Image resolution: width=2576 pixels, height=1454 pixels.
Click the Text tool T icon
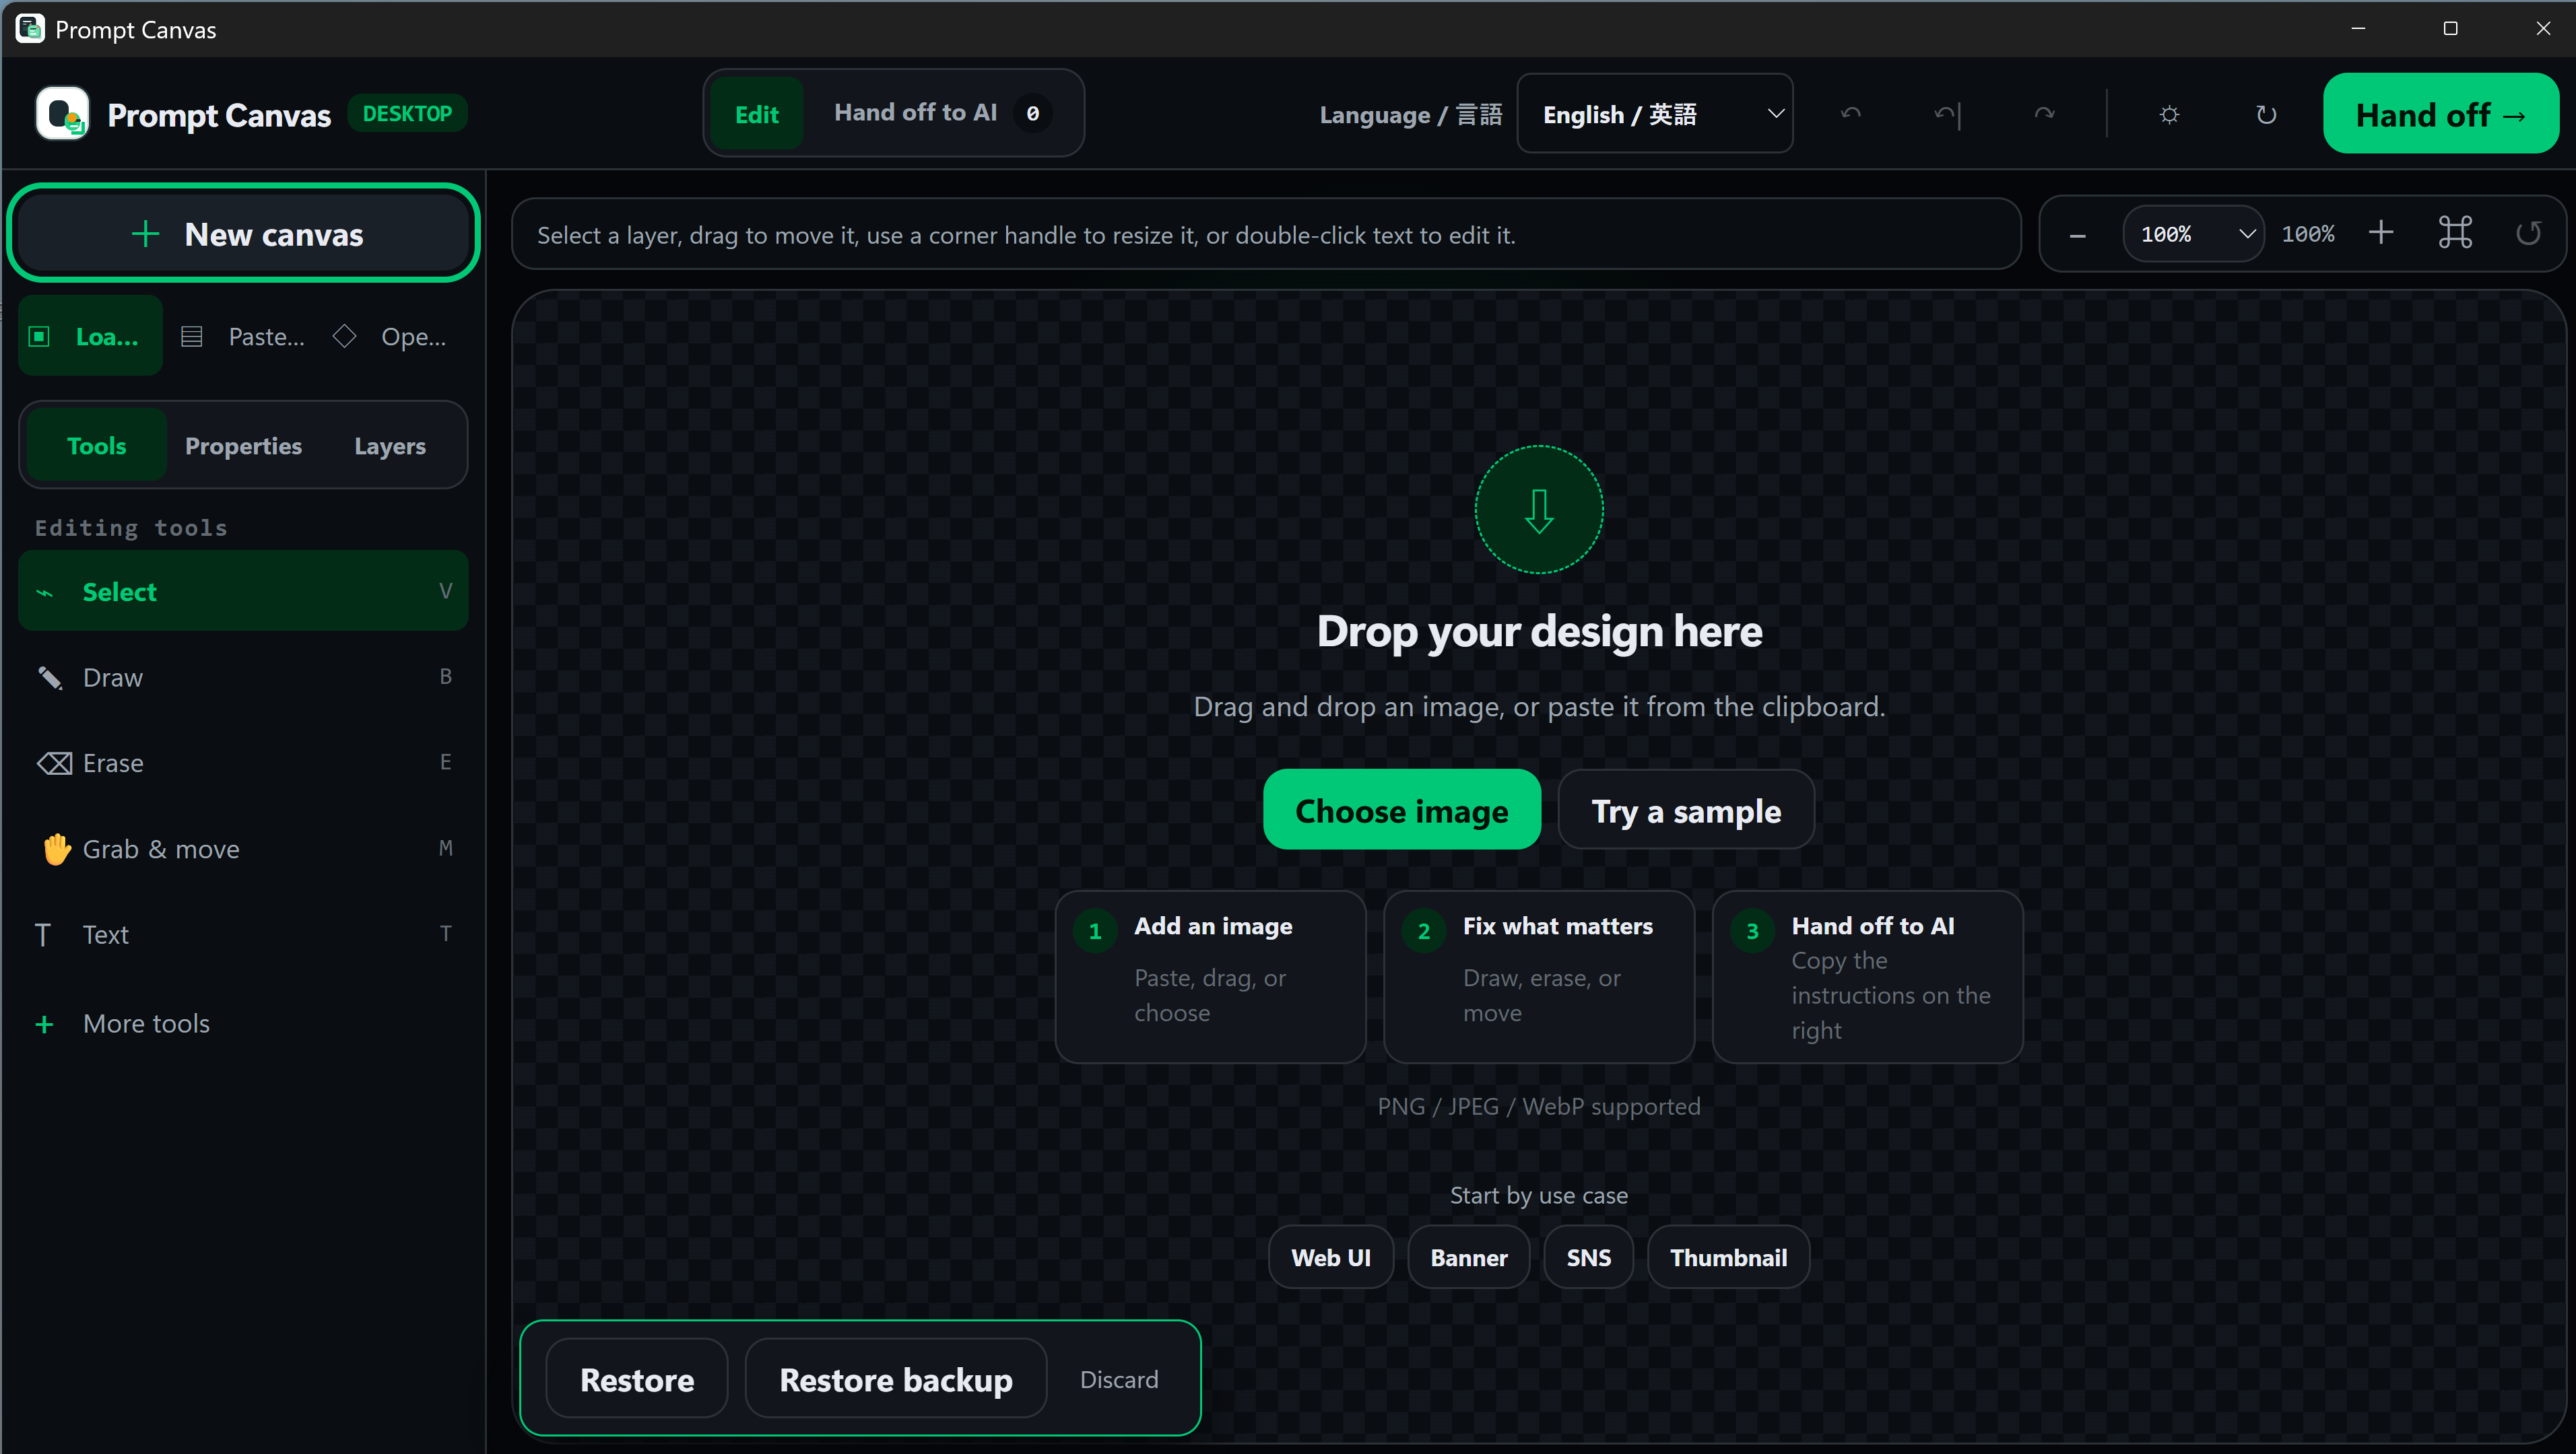click(x=43, y=934)
